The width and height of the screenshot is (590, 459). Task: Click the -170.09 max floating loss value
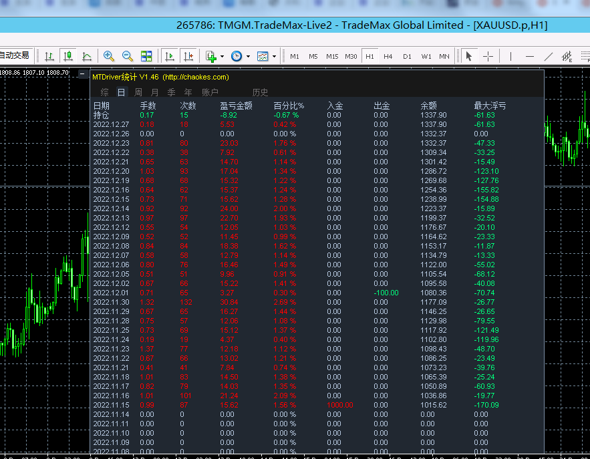click(486, 405)
